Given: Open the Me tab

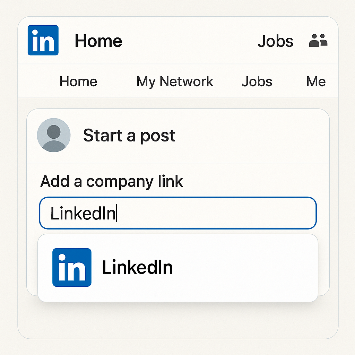Looking at the screenshot, I should point(316,81).
